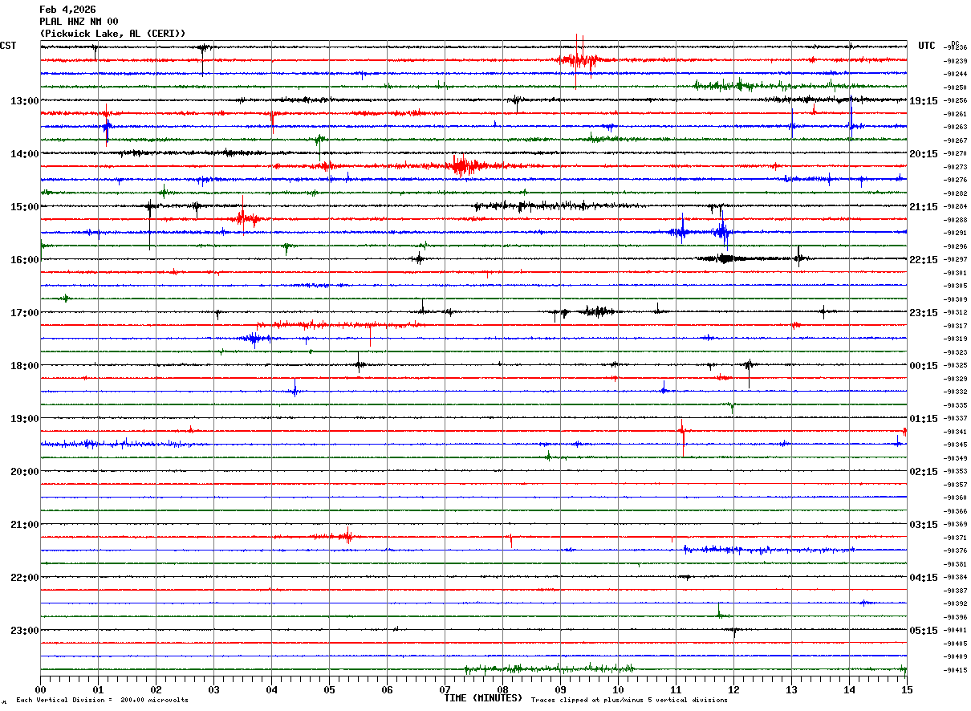The height and width of the screenshot is (711, 971).
Task: Click the "14" minute tick label
Action: 849,689
